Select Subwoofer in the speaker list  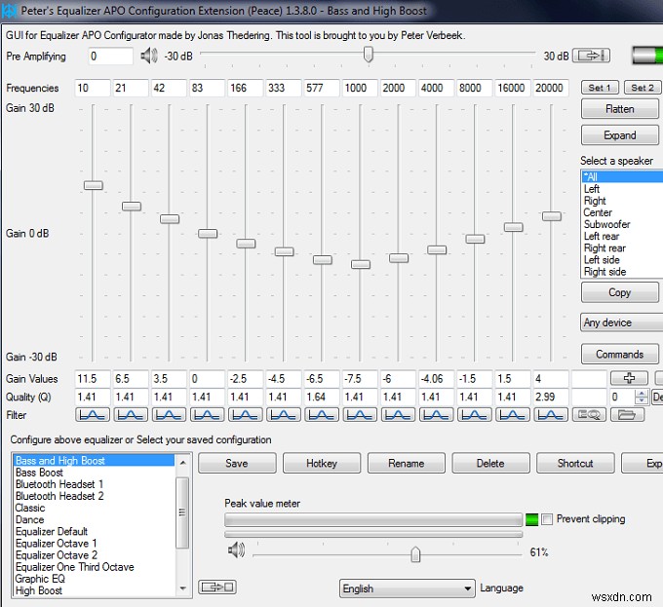(x=606, y=224)
